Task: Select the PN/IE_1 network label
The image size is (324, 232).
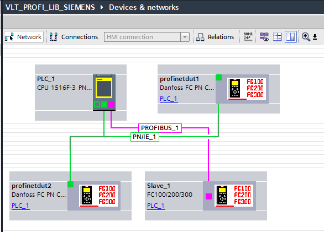Action: point(145,137)
